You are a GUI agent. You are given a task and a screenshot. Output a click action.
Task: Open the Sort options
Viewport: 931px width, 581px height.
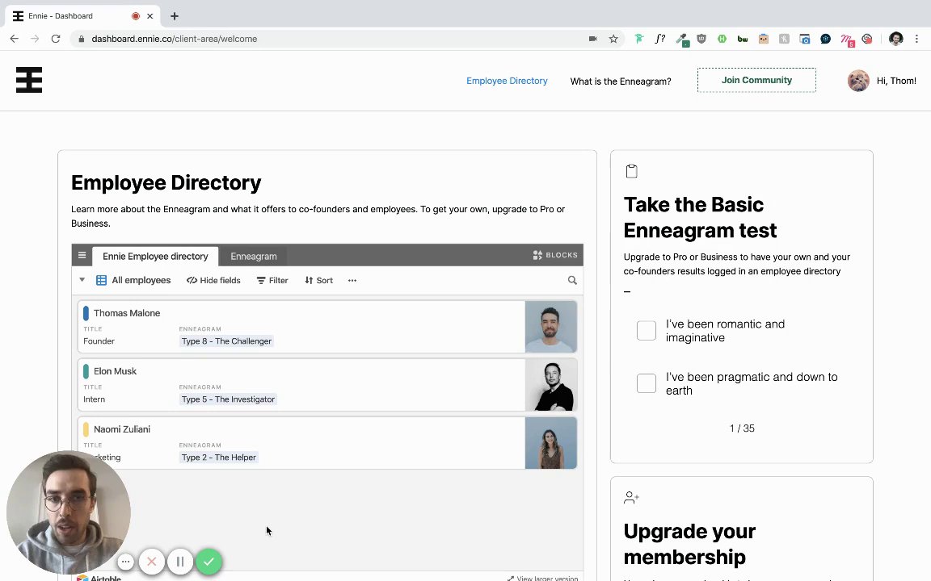[319, 281]
